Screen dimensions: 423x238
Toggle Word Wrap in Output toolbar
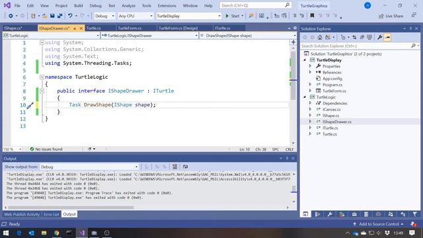pos(185,167)
